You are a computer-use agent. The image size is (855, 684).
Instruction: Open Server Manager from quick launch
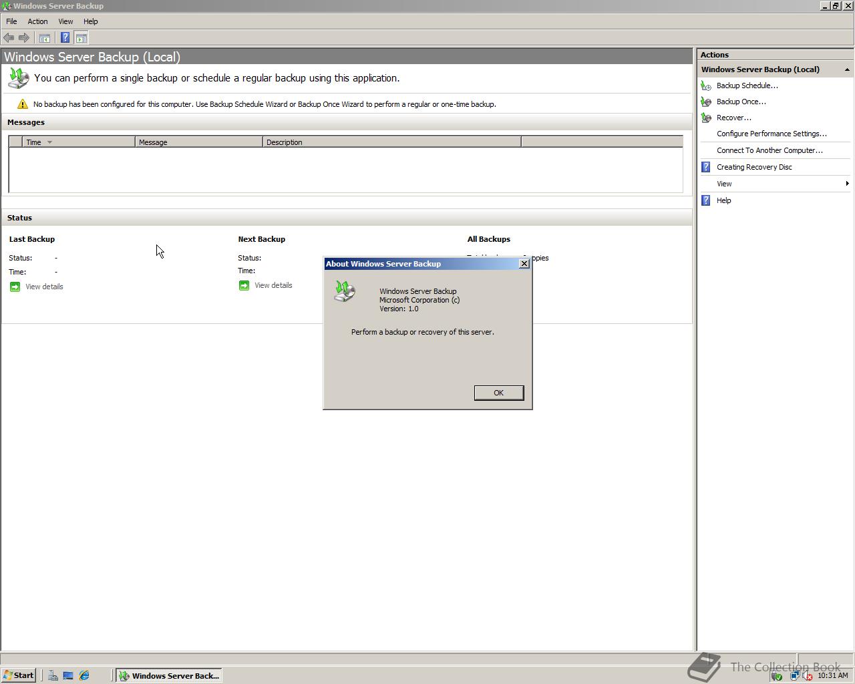[x=53, y=675]
